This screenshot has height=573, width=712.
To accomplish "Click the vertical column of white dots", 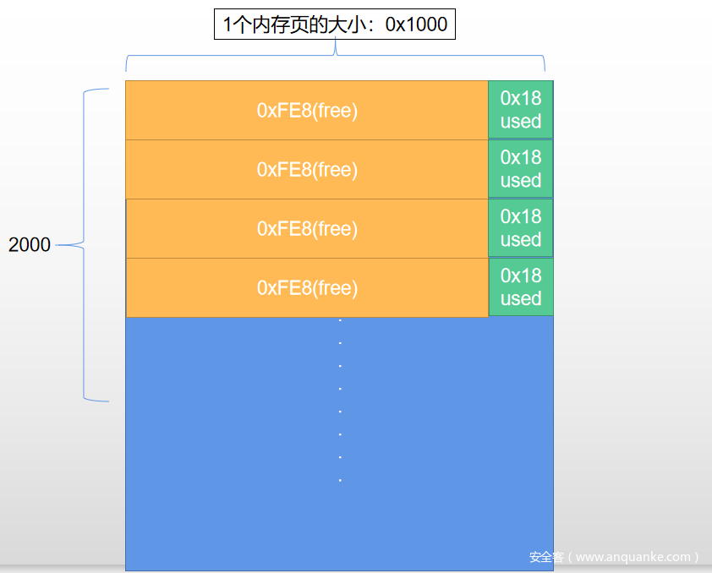I will 340,400.
